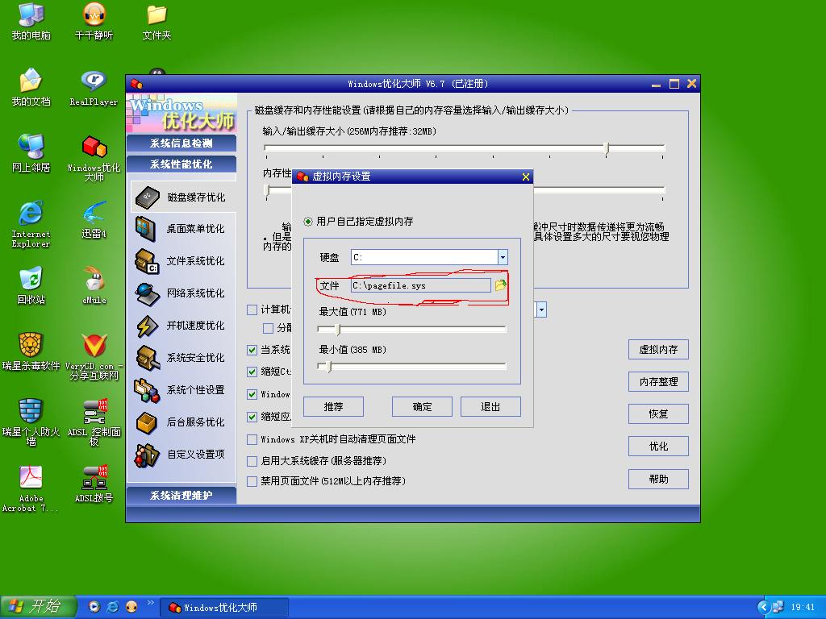The width and height of the screenshot is (826, 619).
Task: Select the 瑞星杀毒软件 desktop icon
Action: 31,351
